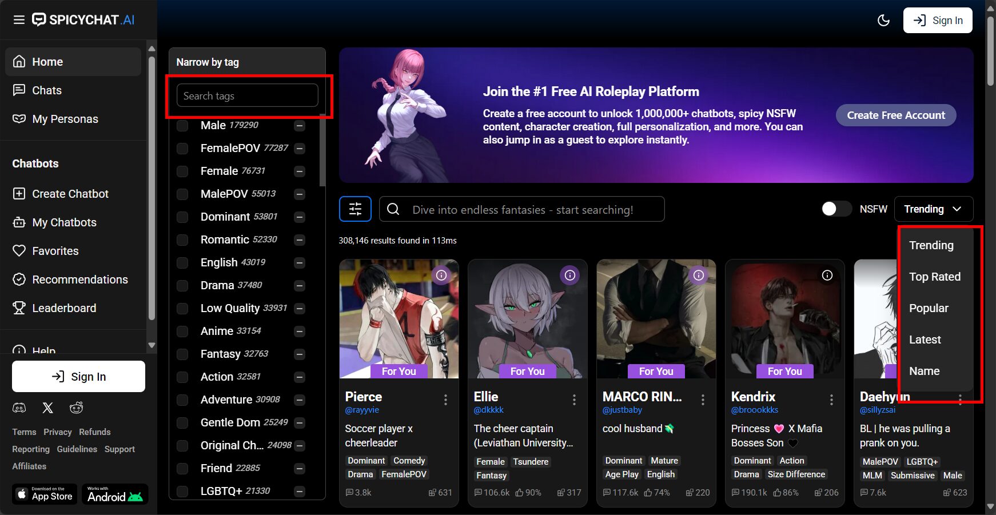This screenshot has width=996, height=515.
Task: Exclude the LGBTQ+ tag with minus icon
Action: 300,492
